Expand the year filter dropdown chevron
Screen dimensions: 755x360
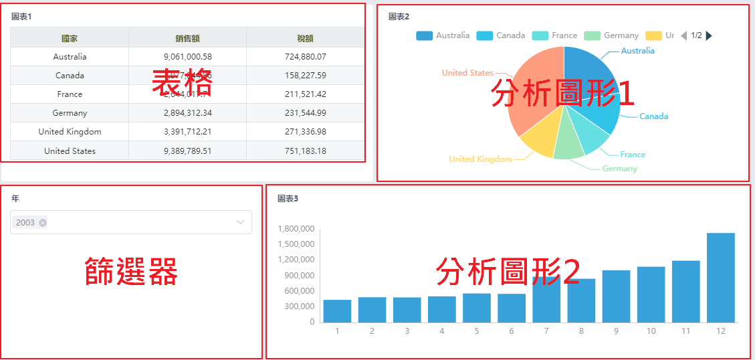point(241,222)
